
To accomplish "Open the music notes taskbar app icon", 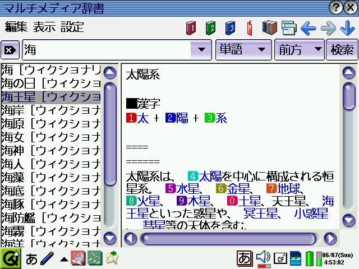I will [x=95, y=258].
